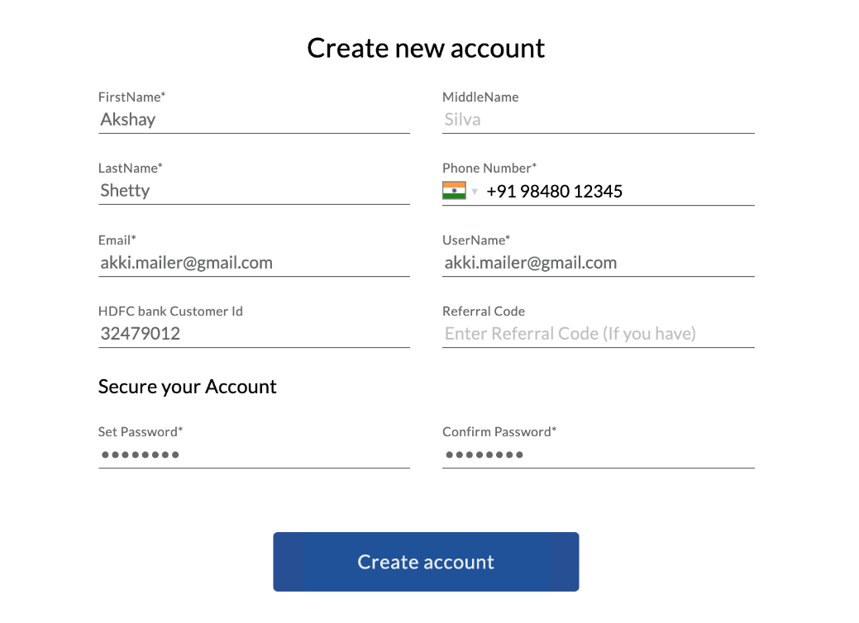Focus the Confirm Password field
Screen dimensions: 859x623
click(x=598, y=454)
